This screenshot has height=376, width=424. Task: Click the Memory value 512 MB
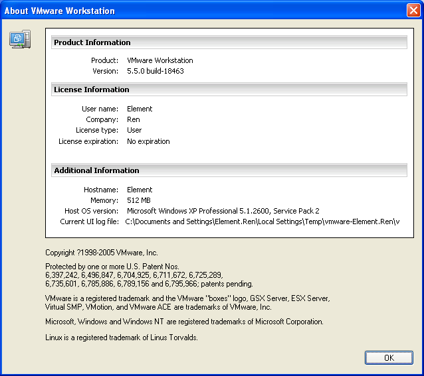(x=139, y=200)
